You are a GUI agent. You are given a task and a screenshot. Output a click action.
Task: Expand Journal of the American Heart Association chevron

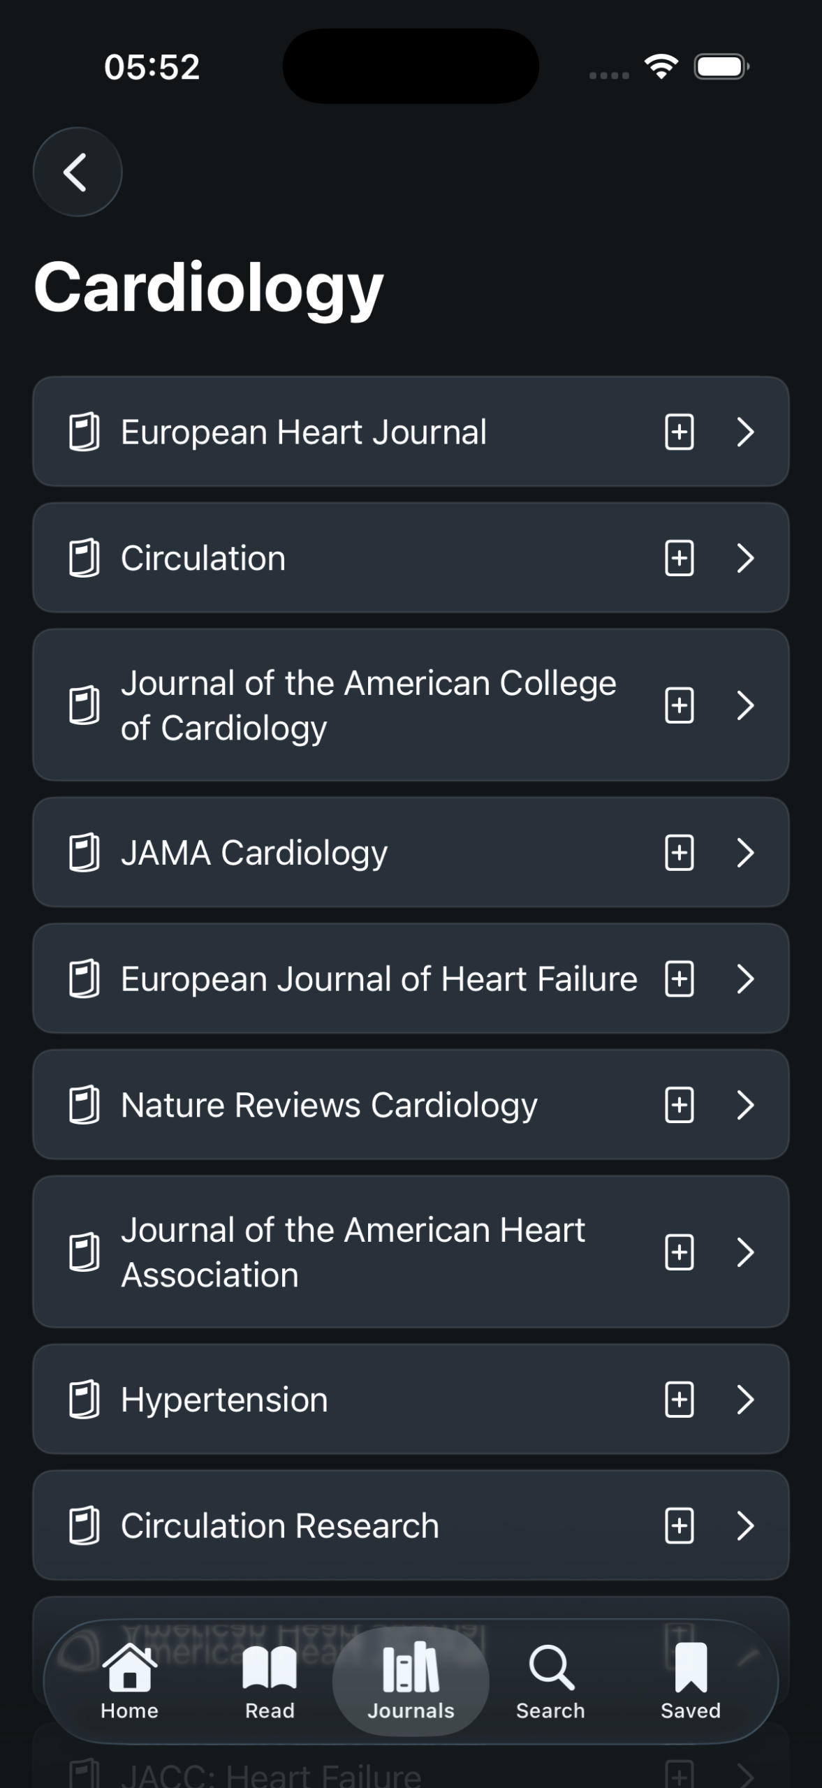coord(745,1252)
